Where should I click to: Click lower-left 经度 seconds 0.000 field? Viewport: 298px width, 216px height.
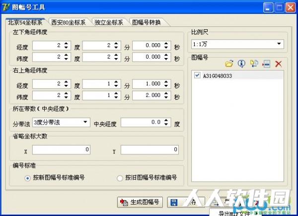click(151, 45)
